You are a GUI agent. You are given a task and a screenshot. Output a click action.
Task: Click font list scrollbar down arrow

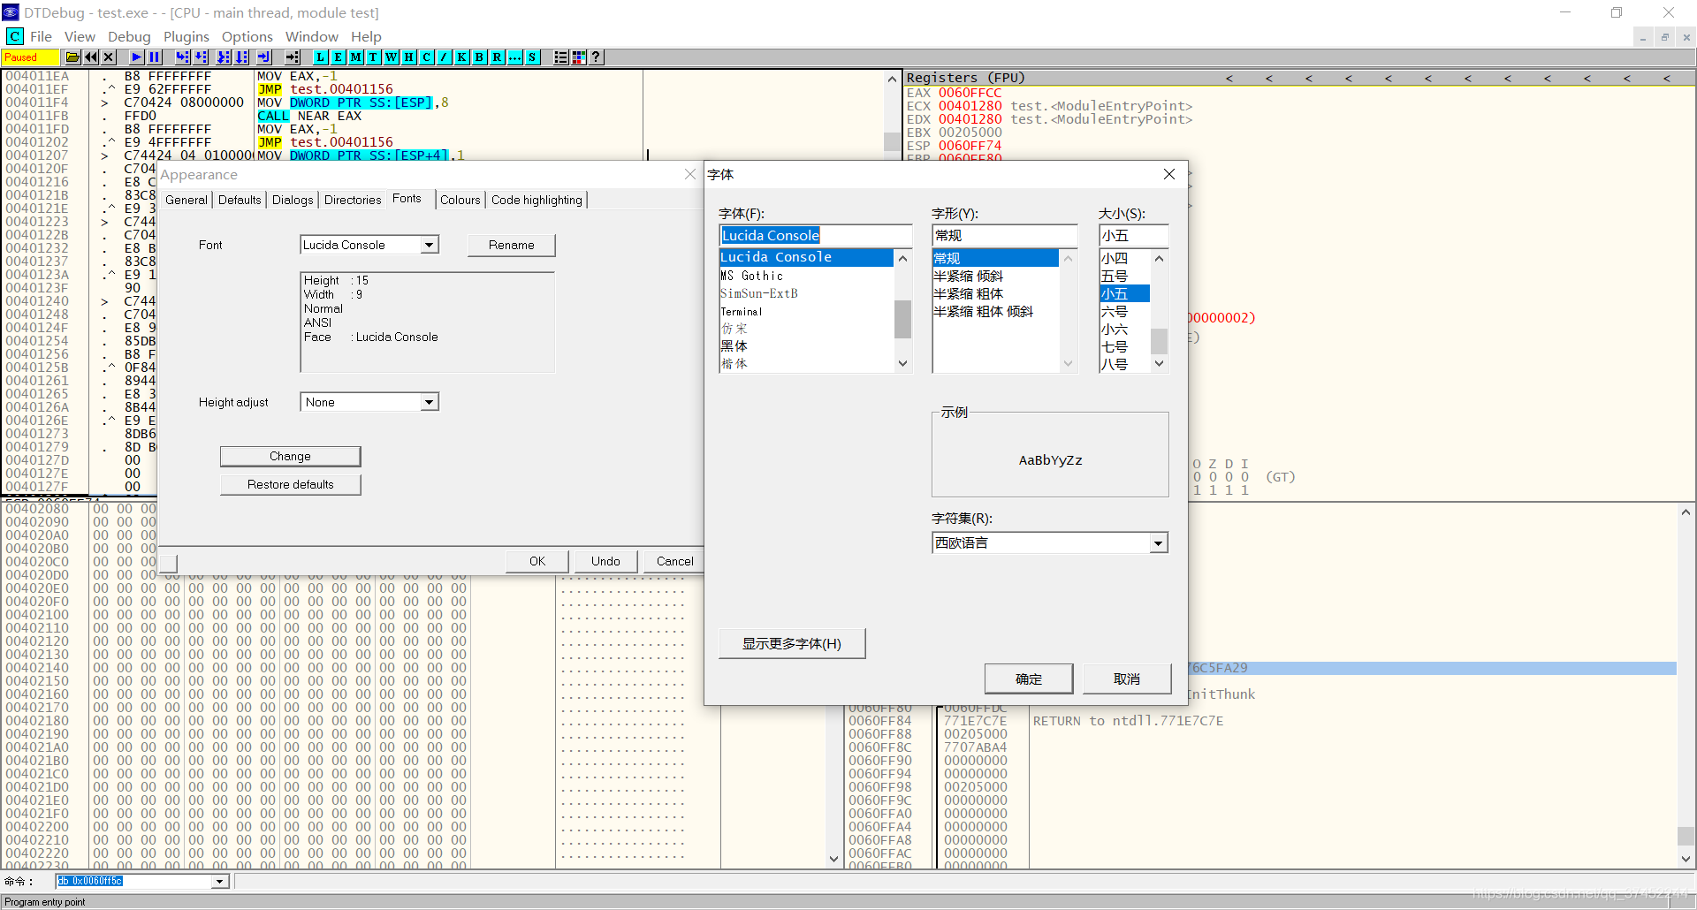click(x=902, y=363)
